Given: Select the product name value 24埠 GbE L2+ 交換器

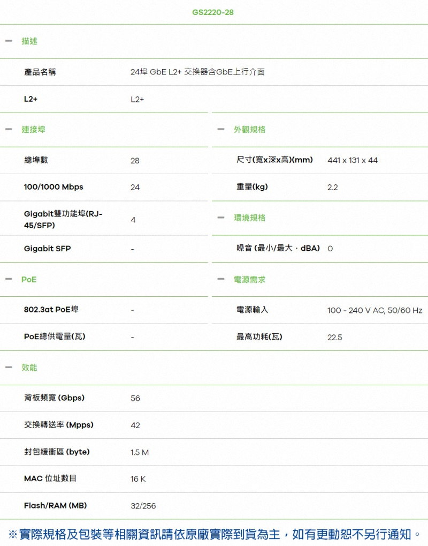Looking at the screenshot, I should pos(197,72).
